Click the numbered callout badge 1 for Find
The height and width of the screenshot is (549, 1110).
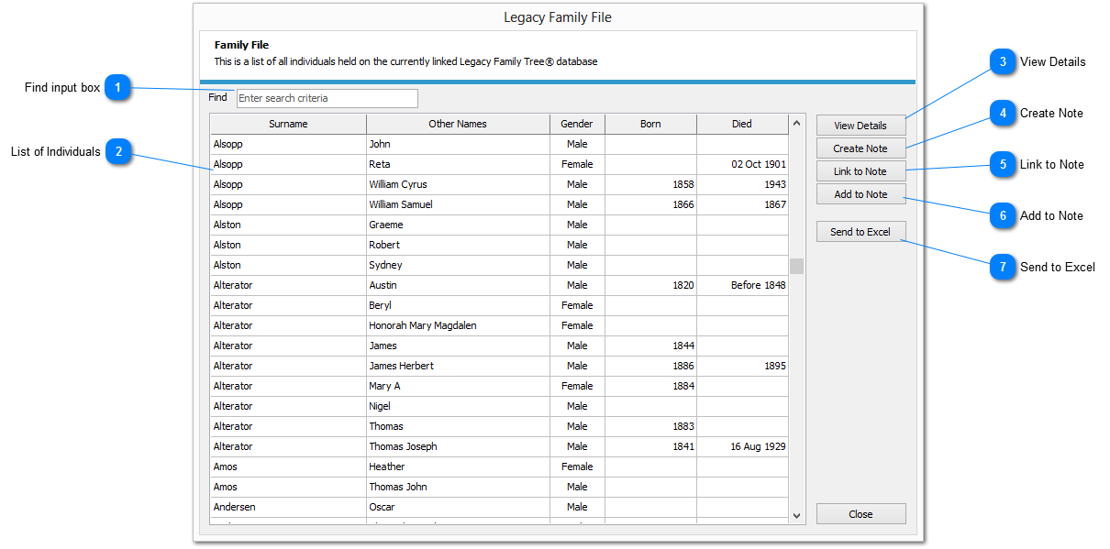pos(119,87)
